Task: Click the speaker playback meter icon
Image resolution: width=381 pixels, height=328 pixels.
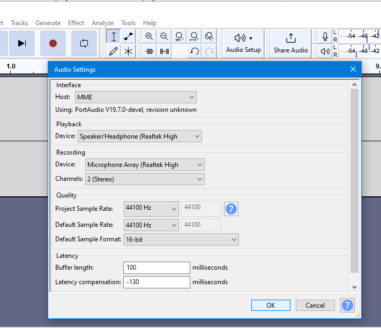Action: click(325, 51)
